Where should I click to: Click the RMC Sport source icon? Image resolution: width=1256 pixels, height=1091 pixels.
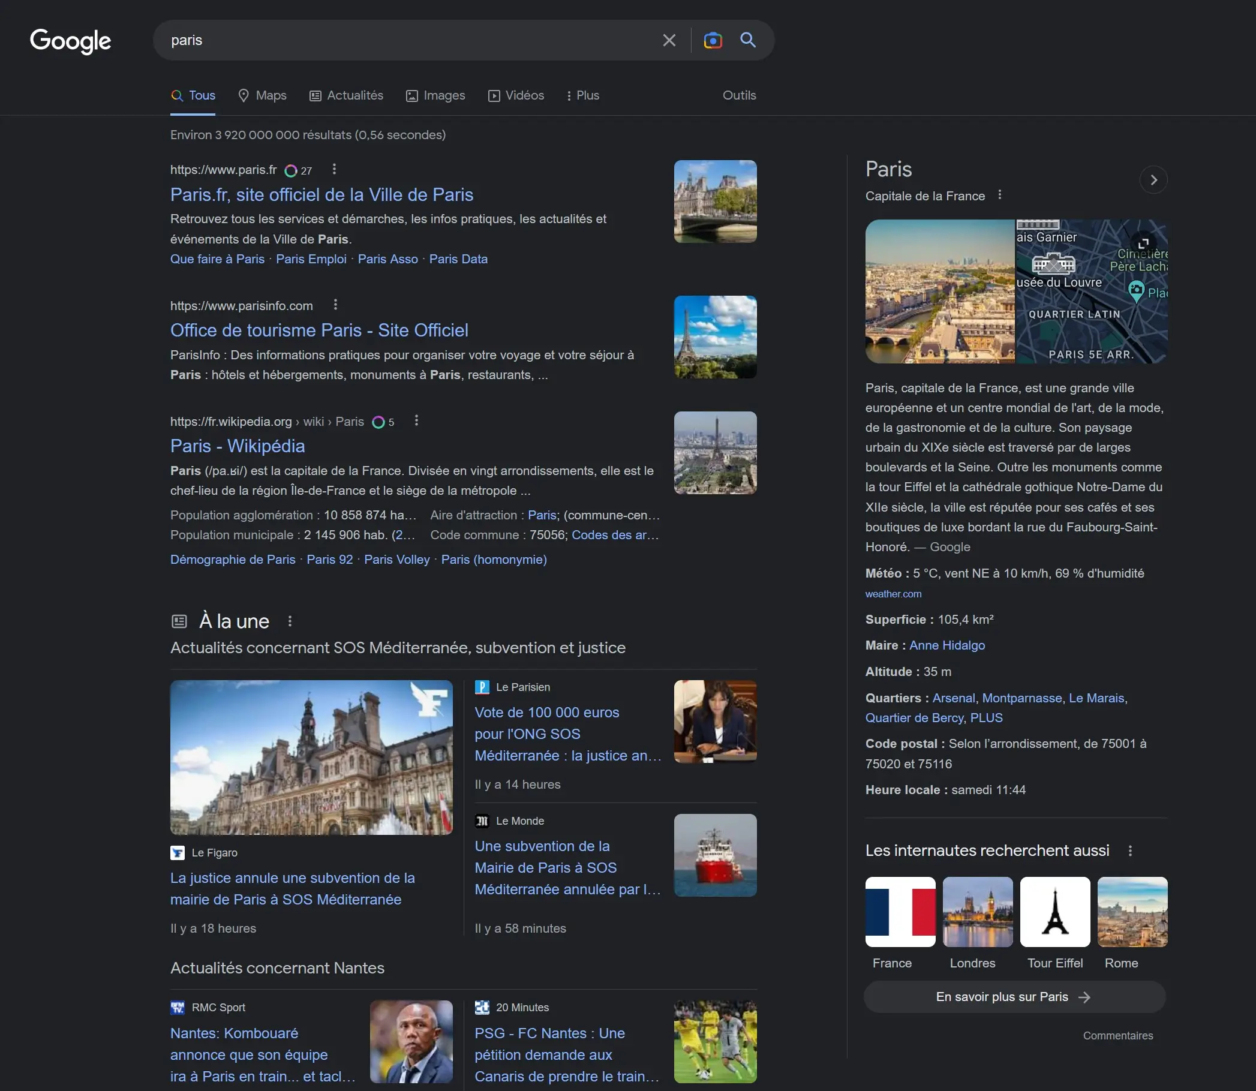177,1008
